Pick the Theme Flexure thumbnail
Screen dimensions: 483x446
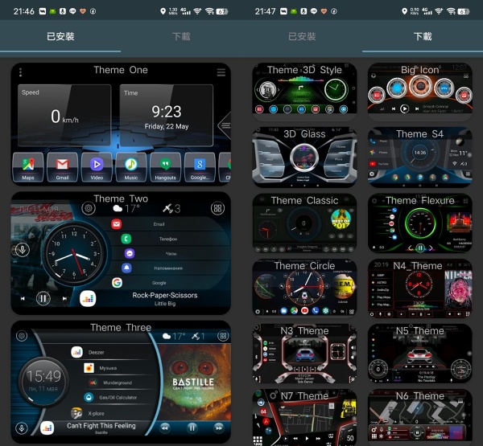420,223
